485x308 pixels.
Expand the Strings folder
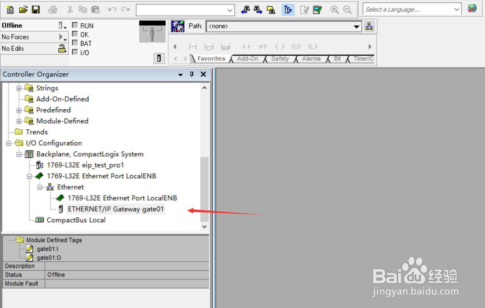point(19,88)
